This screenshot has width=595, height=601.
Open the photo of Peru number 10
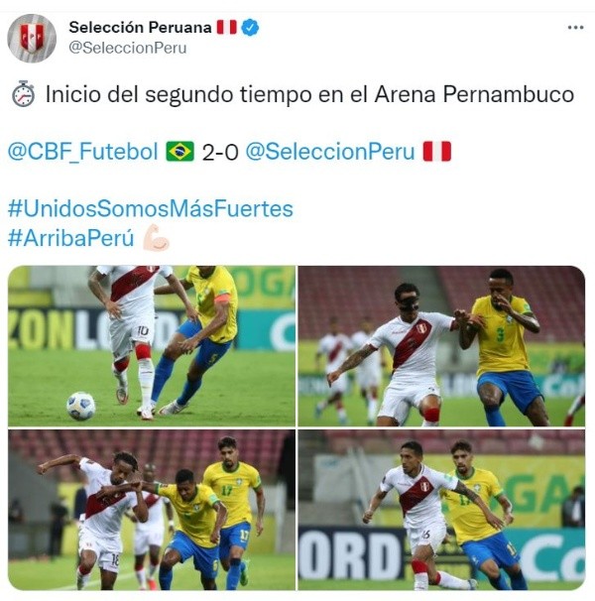click(x=152, y=346)
